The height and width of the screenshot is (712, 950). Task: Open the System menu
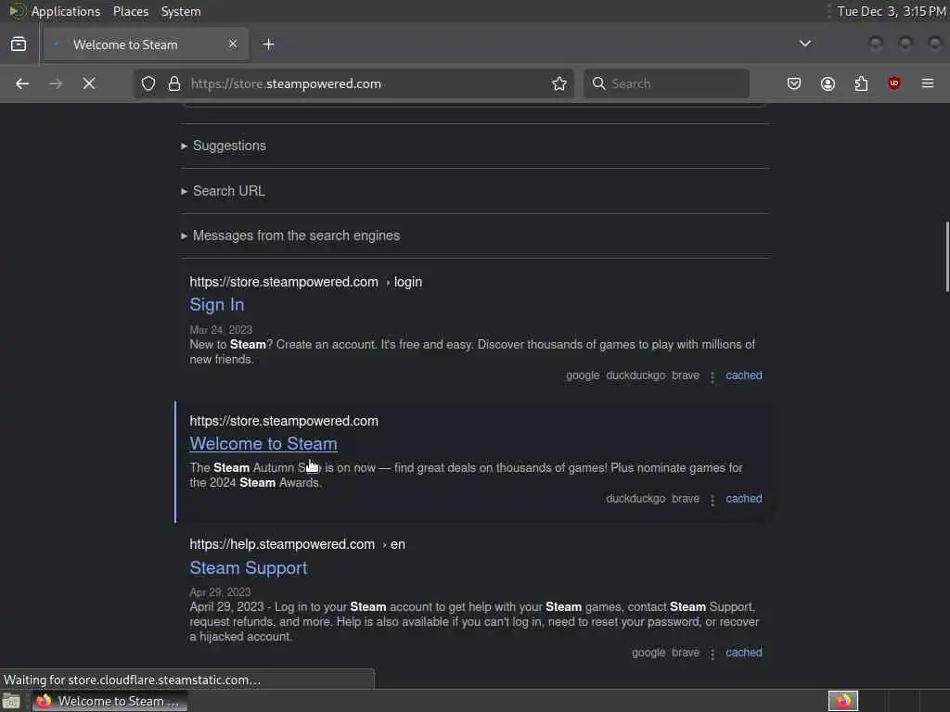[181, 11]
